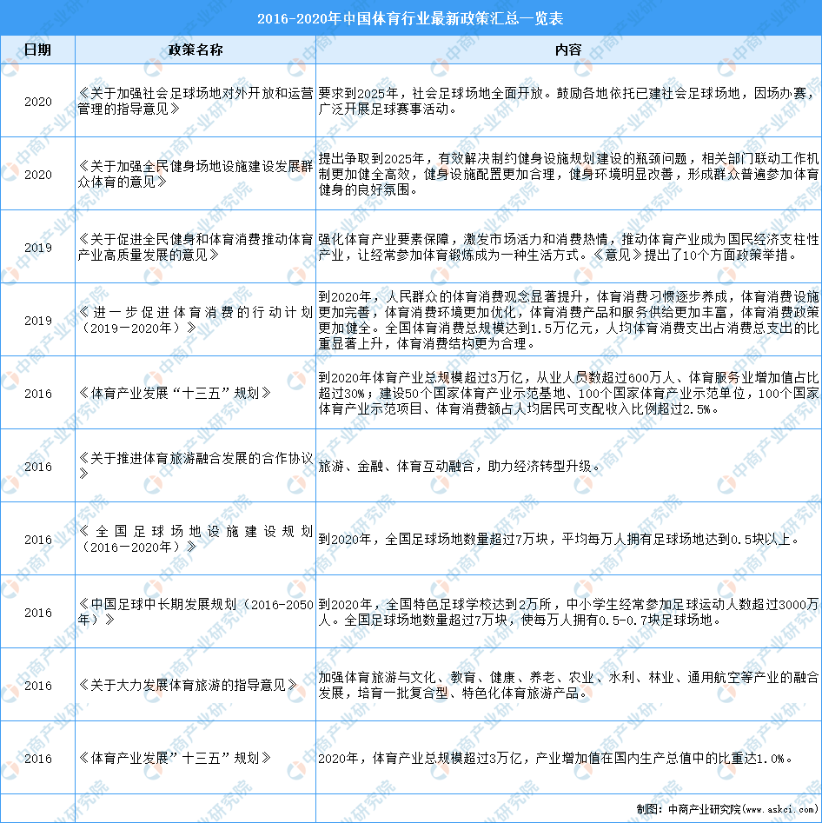Click content cell mentioning 从业人员数超过600万人
This screenshot has width=822, height=823.
[568, 393]
